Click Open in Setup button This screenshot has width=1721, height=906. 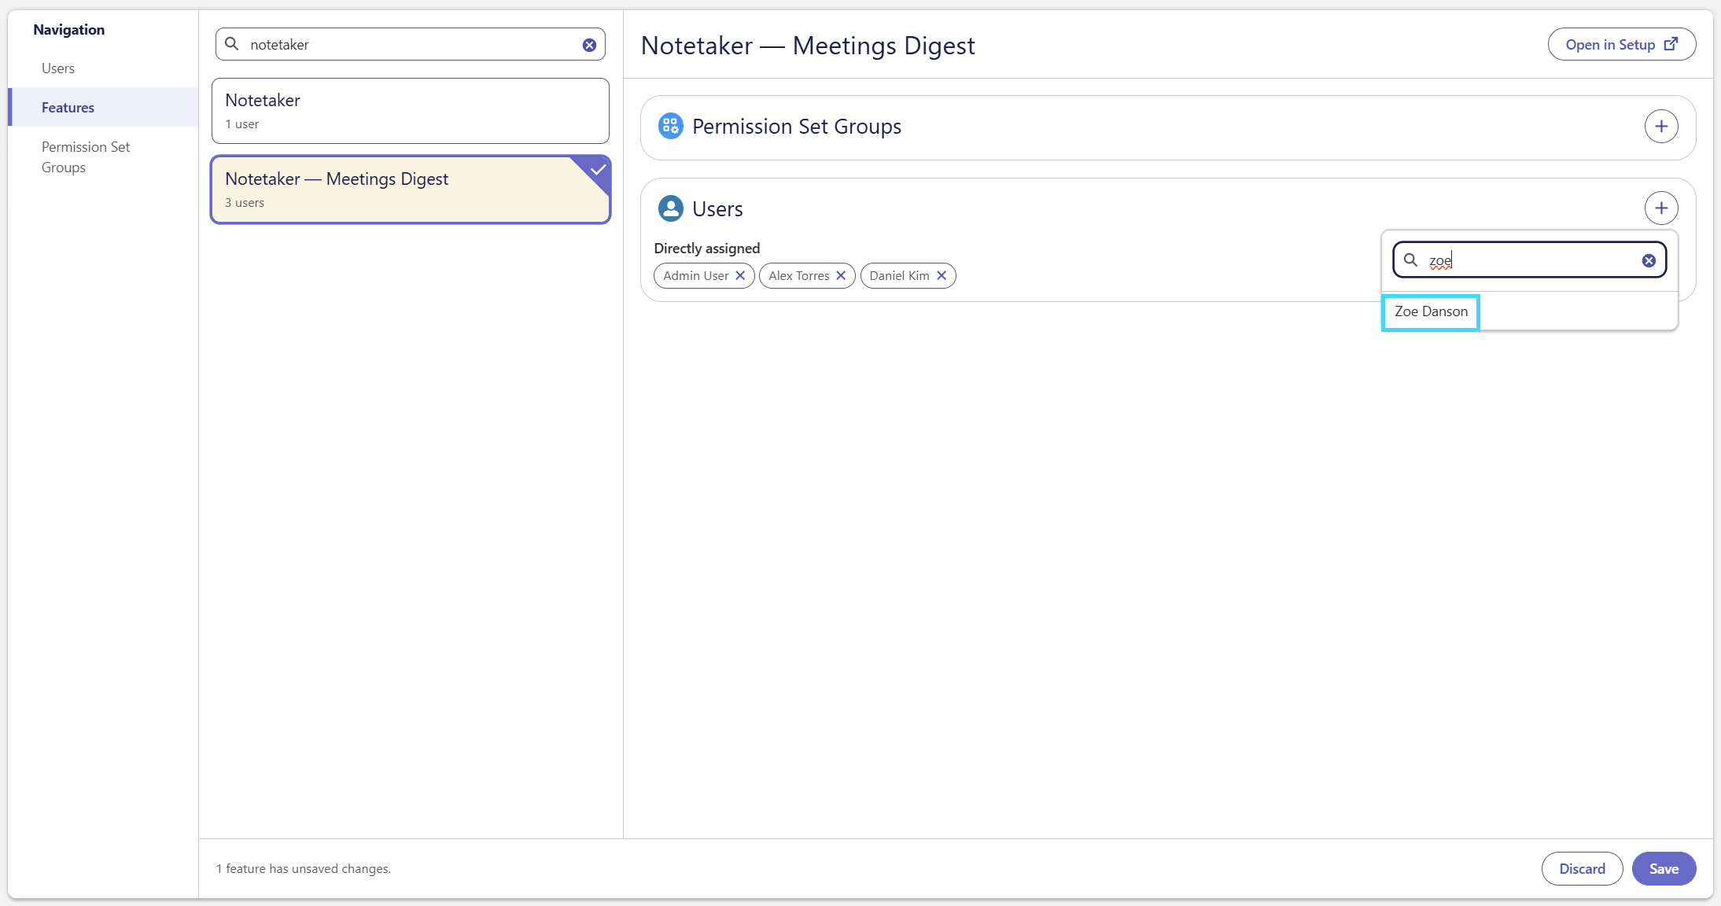(1621, 45)
